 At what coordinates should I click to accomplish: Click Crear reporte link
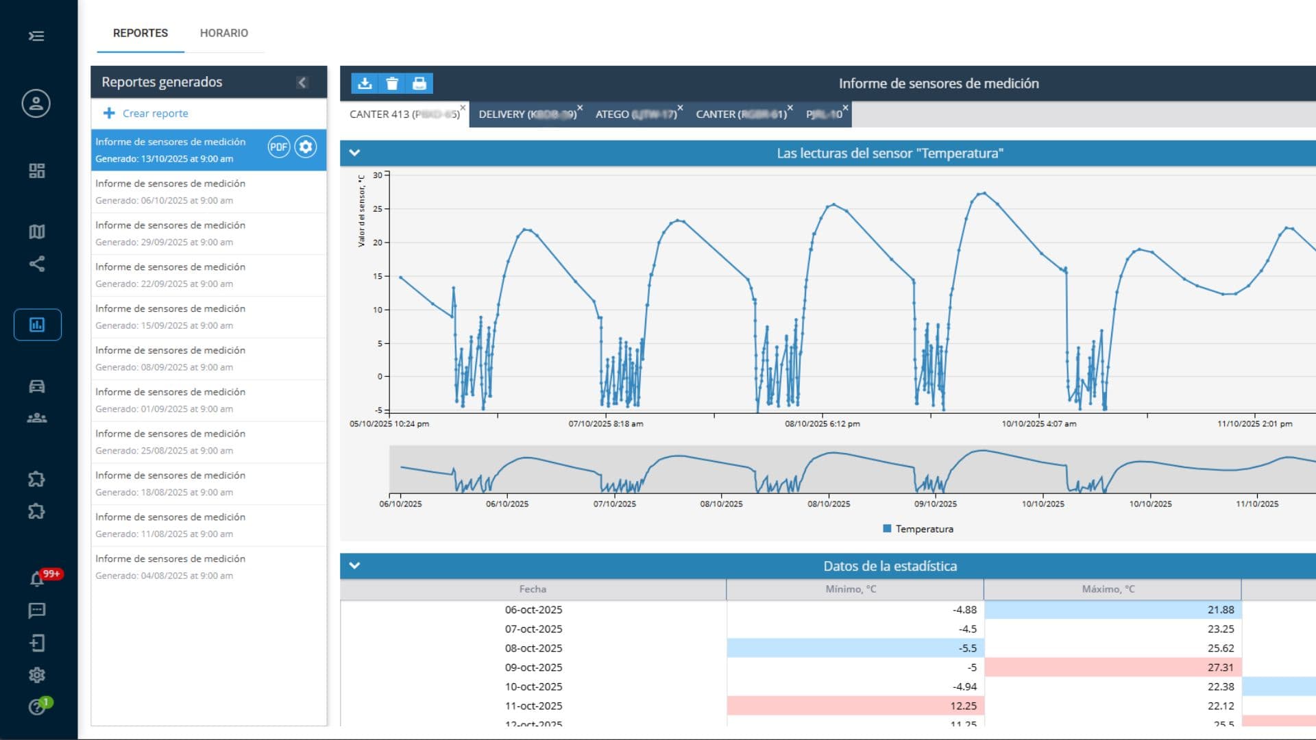click(x=155, y=114)
